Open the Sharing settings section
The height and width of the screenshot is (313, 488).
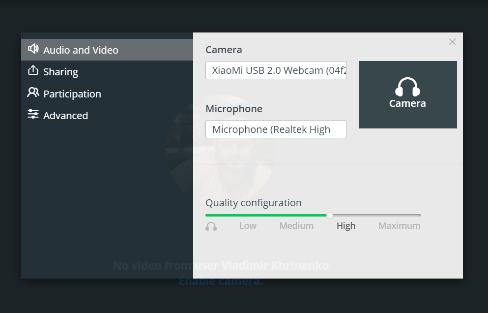click(107, 72)
